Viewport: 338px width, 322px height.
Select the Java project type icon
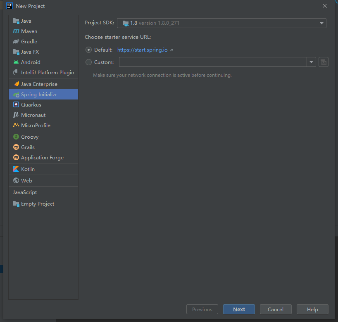(16, 21)
